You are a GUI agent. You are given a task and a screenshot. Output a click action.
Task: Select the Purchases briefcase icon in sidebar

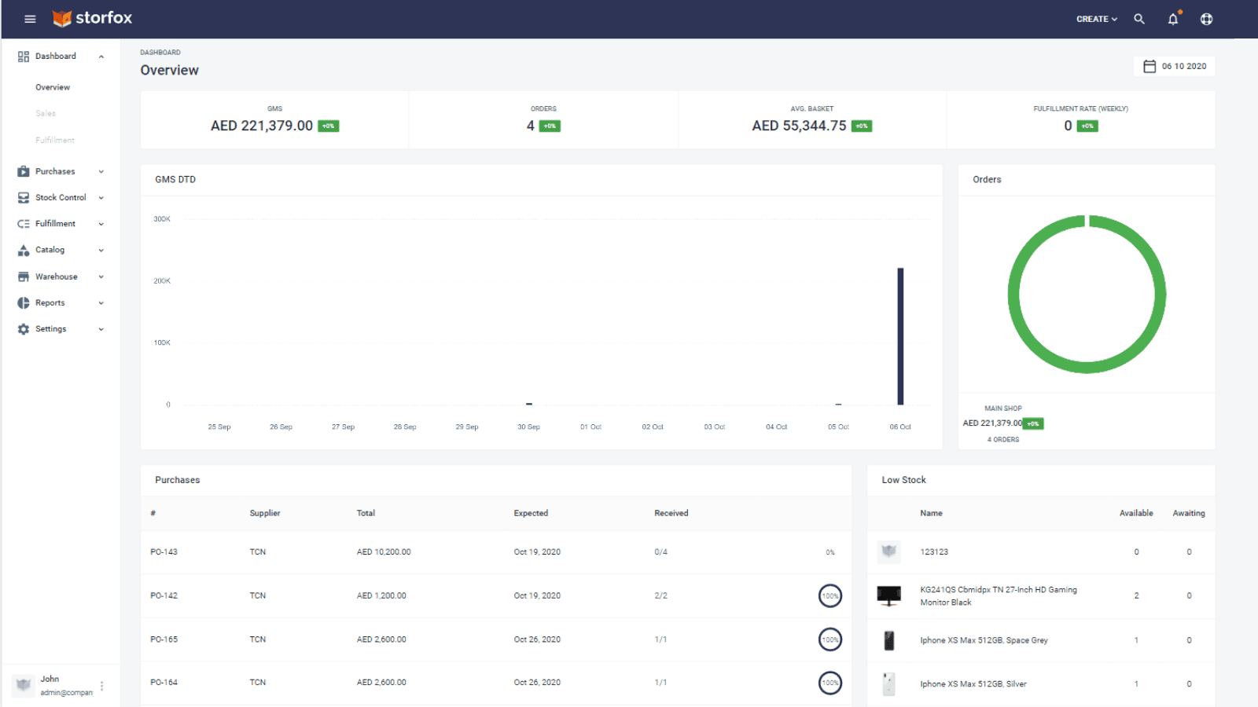tap(23, 170)
